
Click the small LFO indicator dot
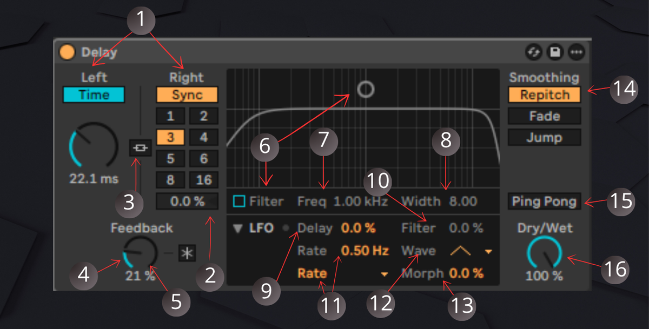[x=286, y=229]
